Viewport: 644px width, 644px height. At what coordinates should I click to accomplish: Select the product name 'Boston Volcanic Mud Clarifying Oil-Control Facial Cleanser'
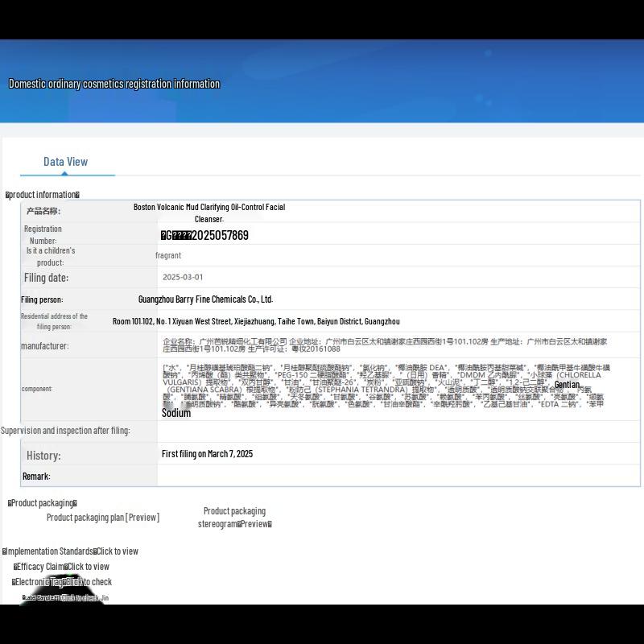209,213
